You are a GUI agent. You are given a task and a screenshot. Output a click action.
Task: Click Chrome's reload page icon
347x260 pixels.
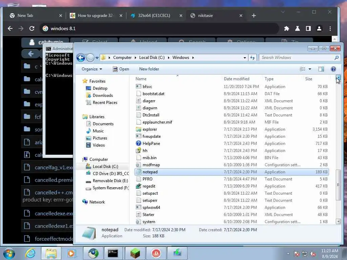(32, 28)
